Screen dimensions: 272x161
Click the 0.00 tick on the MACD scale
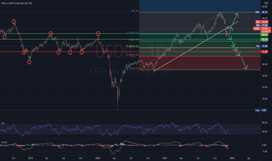click(x=264, y=145)
